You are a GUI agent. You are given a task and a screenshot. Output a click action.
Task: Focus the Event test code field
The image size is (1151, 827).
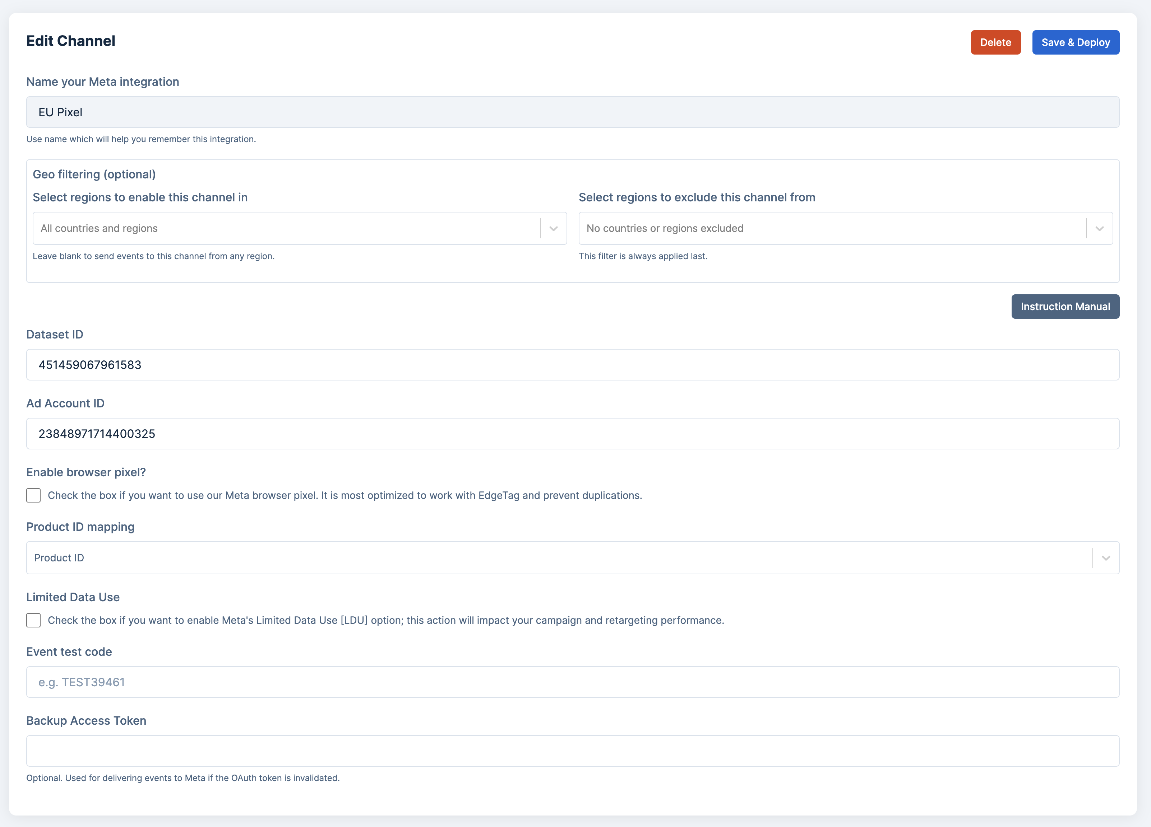tap(572, 682)
